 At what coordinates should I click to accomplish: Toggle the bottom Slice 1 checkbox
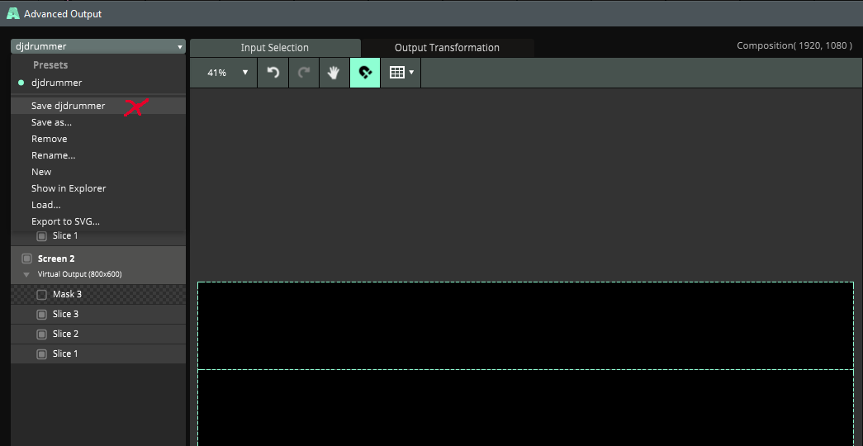[42, 354]
